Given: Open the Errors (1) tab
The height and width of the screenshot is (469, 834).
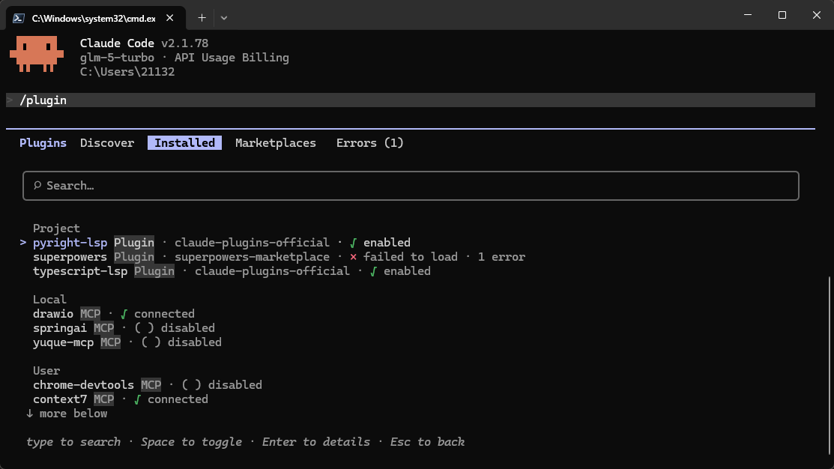Looking at the screenshot, I should pyautogui.click(x=369, y=143).
